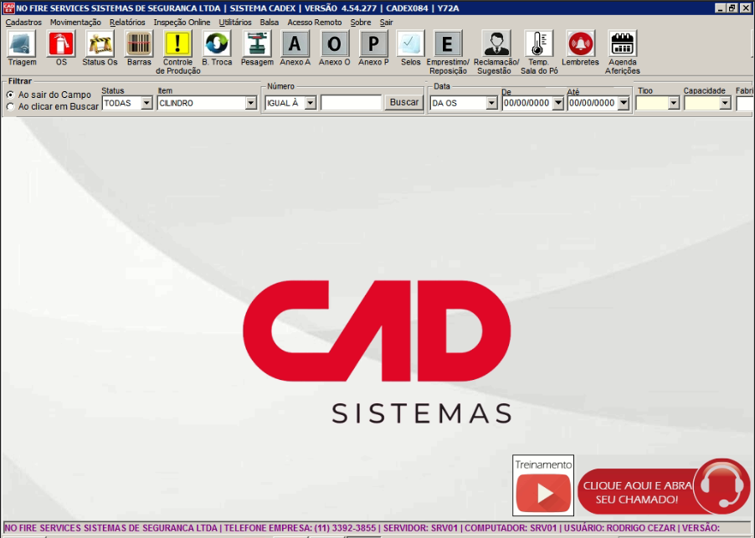Minimize the CADEX window

(721, 8)
